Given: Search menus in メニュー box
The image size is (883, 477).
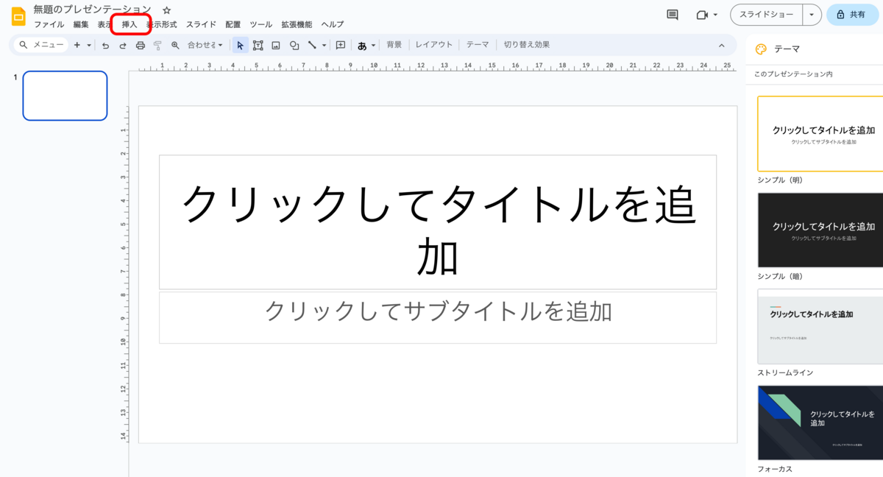Looking at the screenshot, I should (42, 45).
